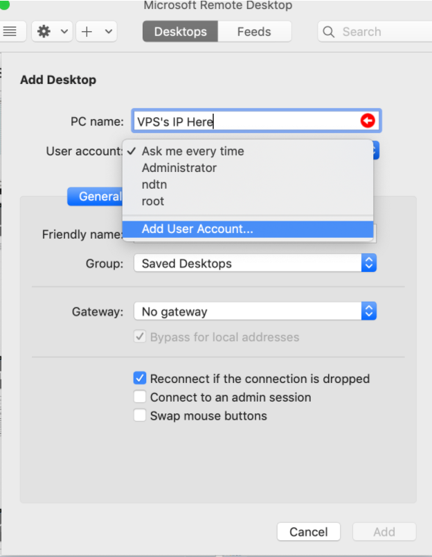Click the General tab button
The image size is (432, 557).
coord(96,196)
